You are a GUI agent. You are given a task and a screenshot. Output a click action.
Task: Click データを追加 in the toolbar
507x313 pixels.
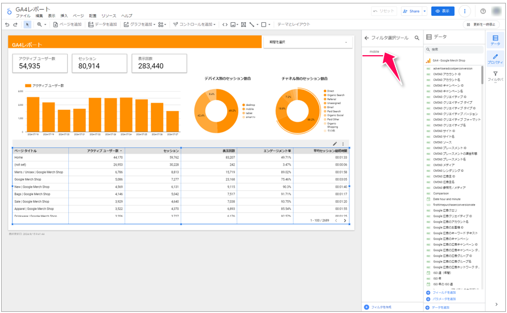(x=102, y=24)
